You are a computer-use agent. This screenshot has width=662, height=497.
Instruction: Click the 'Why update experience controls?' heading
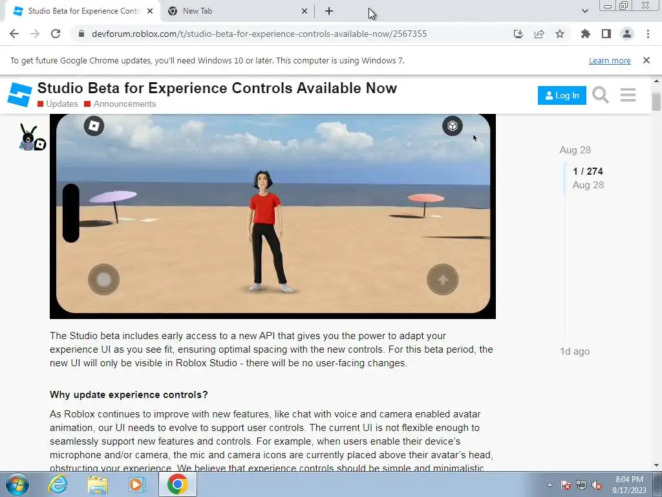point(129,395)
